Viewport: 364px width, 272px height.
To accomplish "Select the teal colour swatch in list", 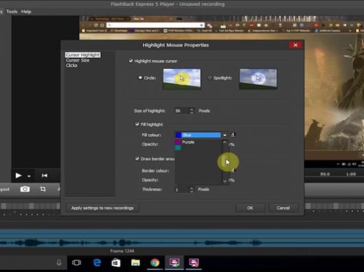I will pyautogui.click(x=178, y=148).
